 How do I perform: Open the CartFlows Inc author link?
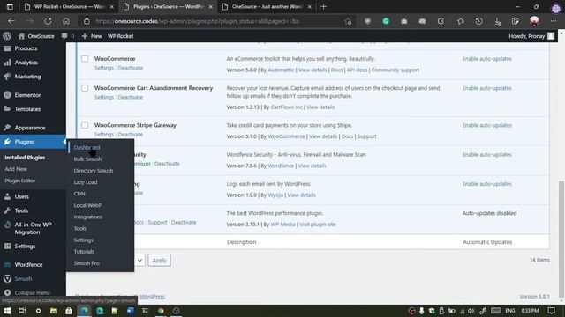point(286,107)
